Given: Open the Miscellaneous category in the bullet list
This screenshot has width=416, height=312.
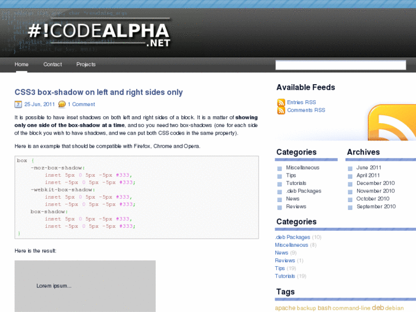Looking at the screenshot, I should click(x=303, y=168).
